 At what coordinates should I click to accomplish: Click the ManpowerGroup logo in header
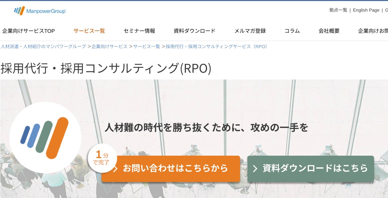coord(40,11)
